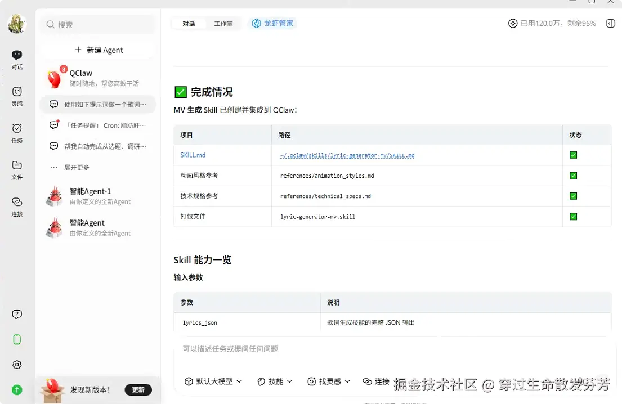
Task: Click the 发现新版本 notice text
Action: coord(90,390)
